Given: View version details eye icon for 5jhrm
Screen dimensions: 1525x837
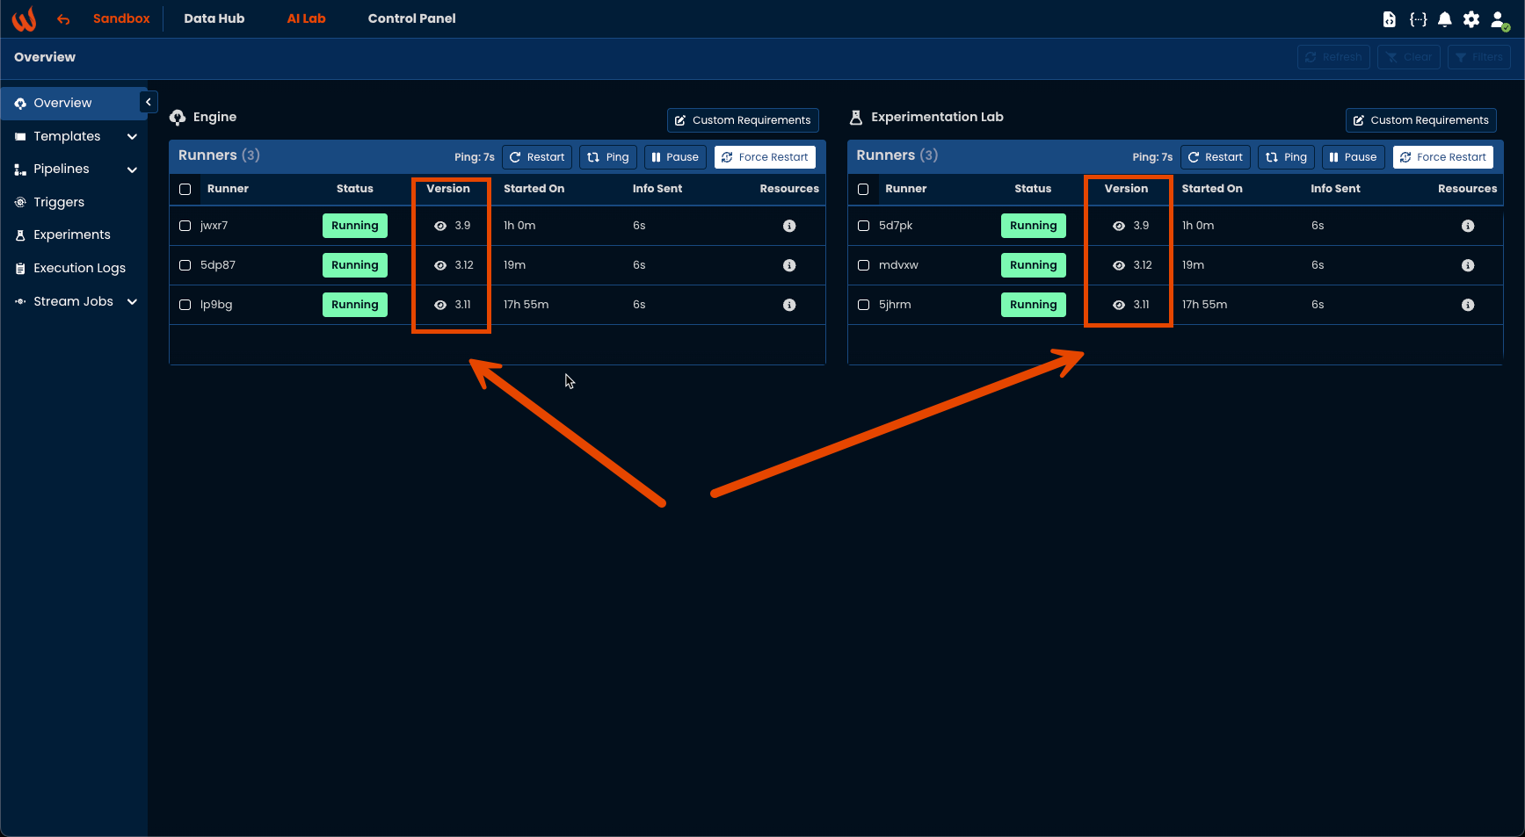Looking at the screenshot, I should point(1119,305).
